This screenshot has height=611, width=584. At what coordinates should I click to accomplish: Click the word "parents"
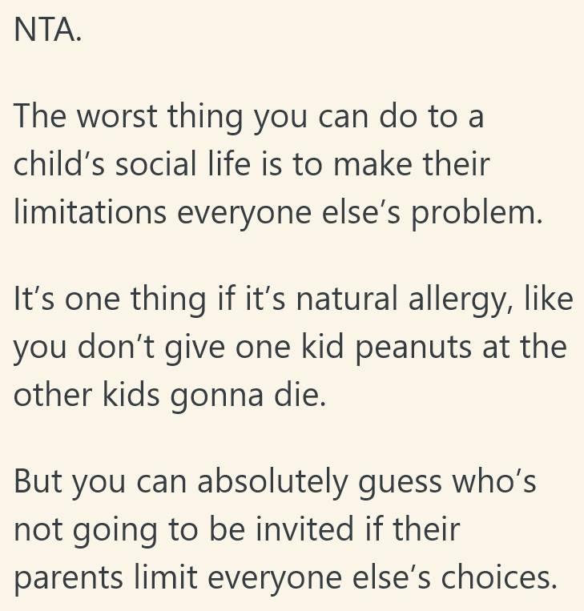[x=66, y=578]
